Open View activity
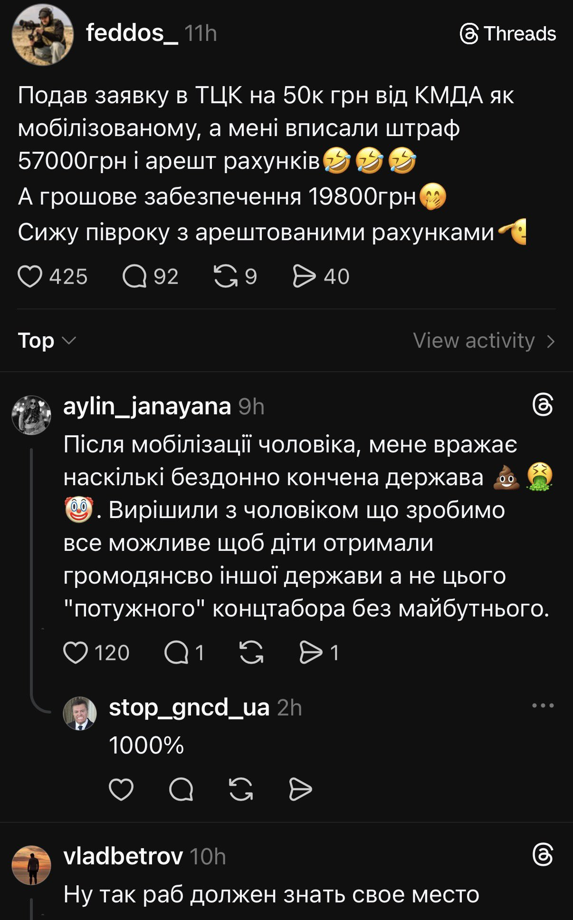Image resolution: width=573 pixels, height=920 pixels. pyautogui.click(x=484, y=341)
